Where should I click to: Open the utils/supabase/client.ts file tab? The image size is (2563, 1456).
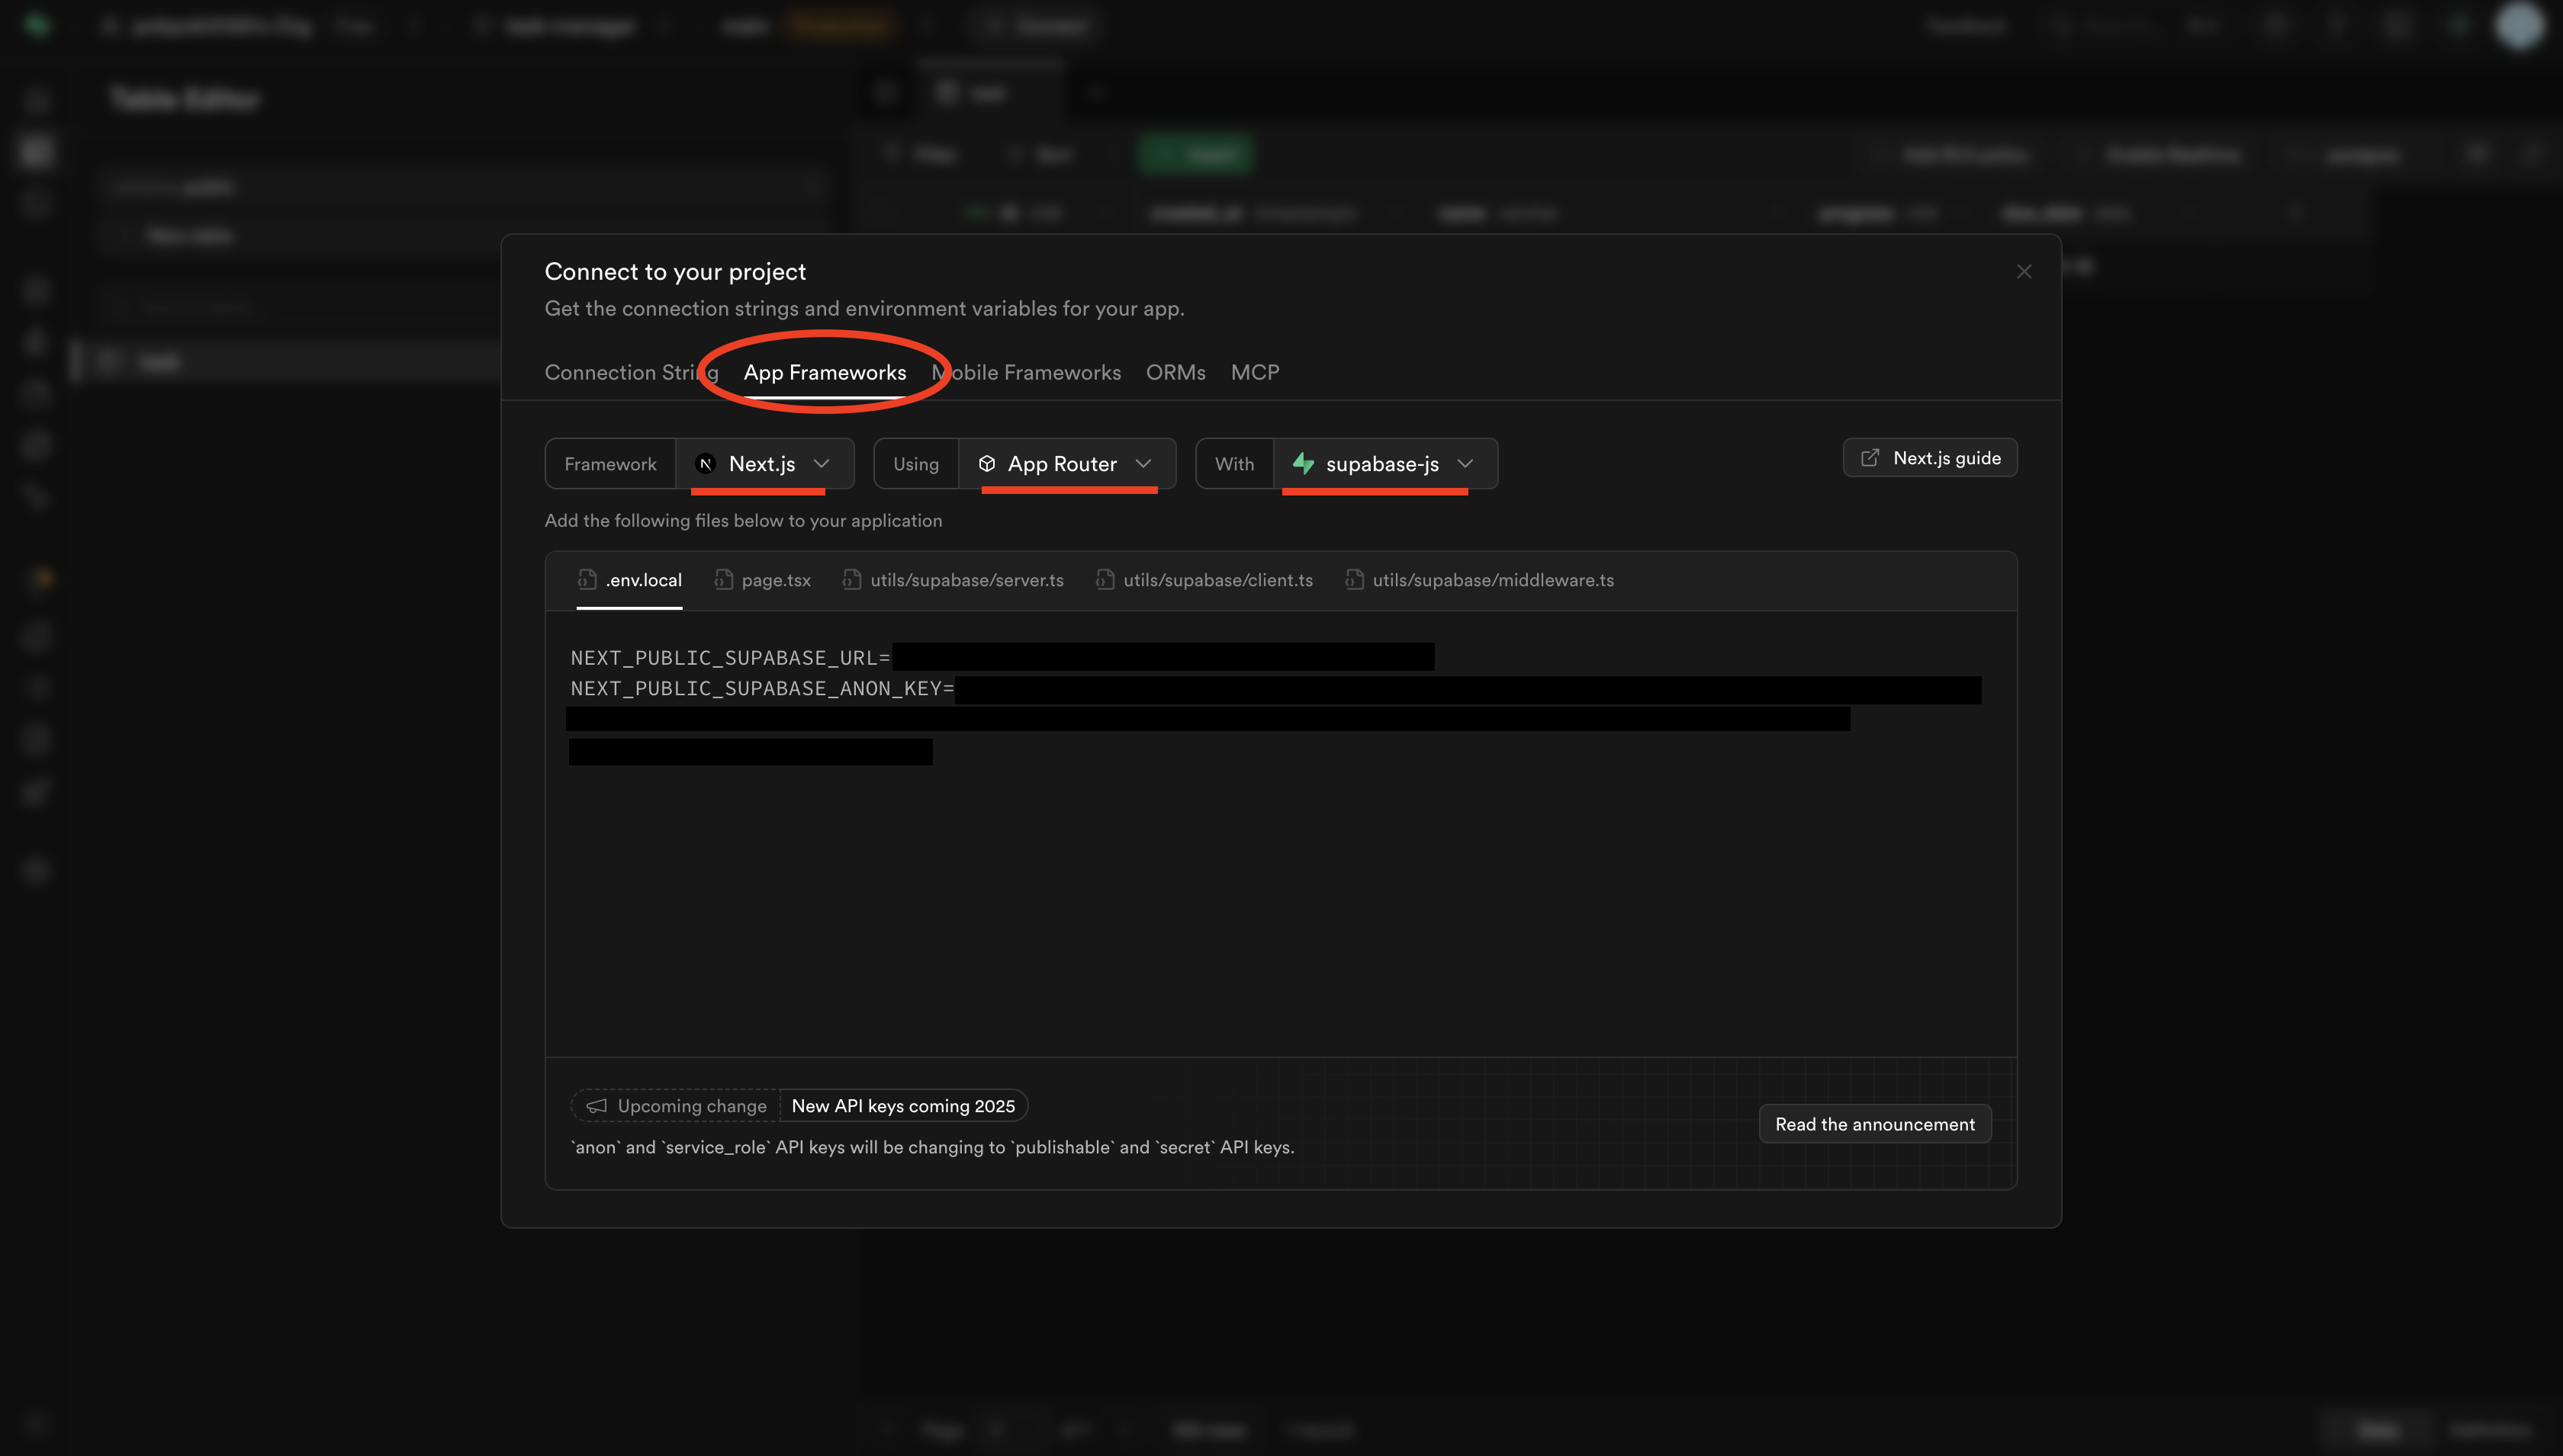[x=1217, y=580]
